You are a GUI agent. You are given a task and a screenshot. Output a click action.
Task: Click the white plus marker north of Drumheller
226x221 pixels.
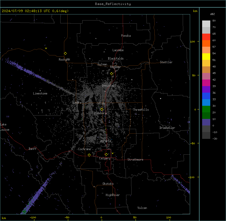(160, 98)
